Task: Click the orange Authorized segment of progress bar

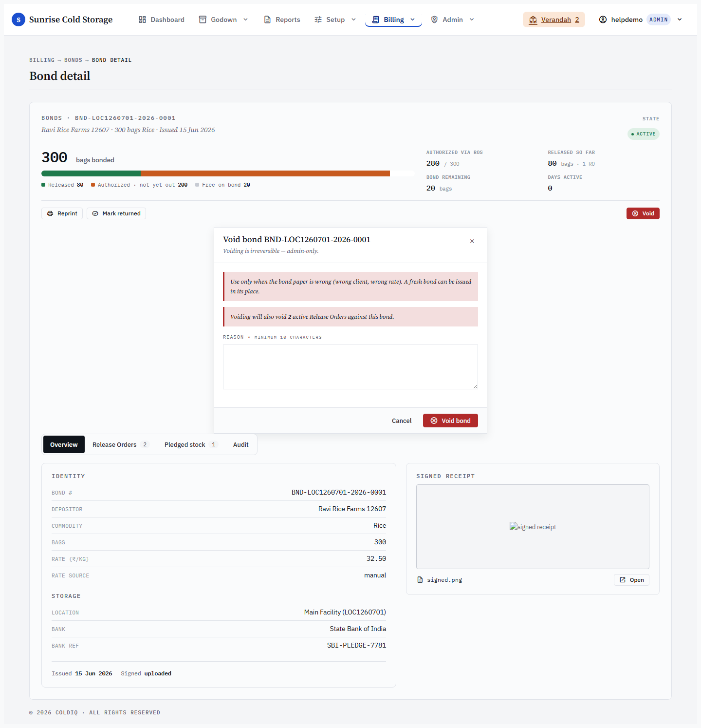Action: click(265, 173)
